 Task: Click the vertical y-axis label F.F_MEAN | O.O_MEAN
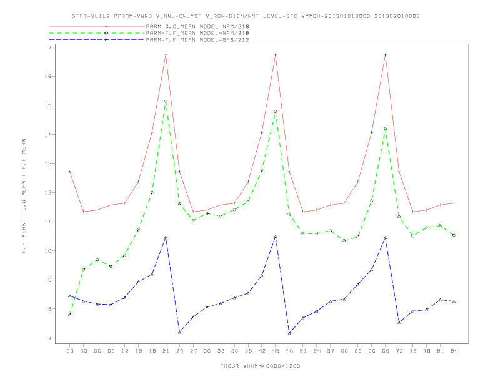point(24,196)
